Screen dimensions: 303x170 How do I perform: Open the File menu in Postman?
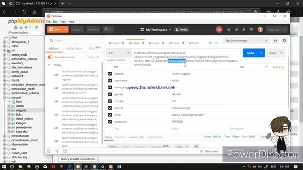point(48,22)
